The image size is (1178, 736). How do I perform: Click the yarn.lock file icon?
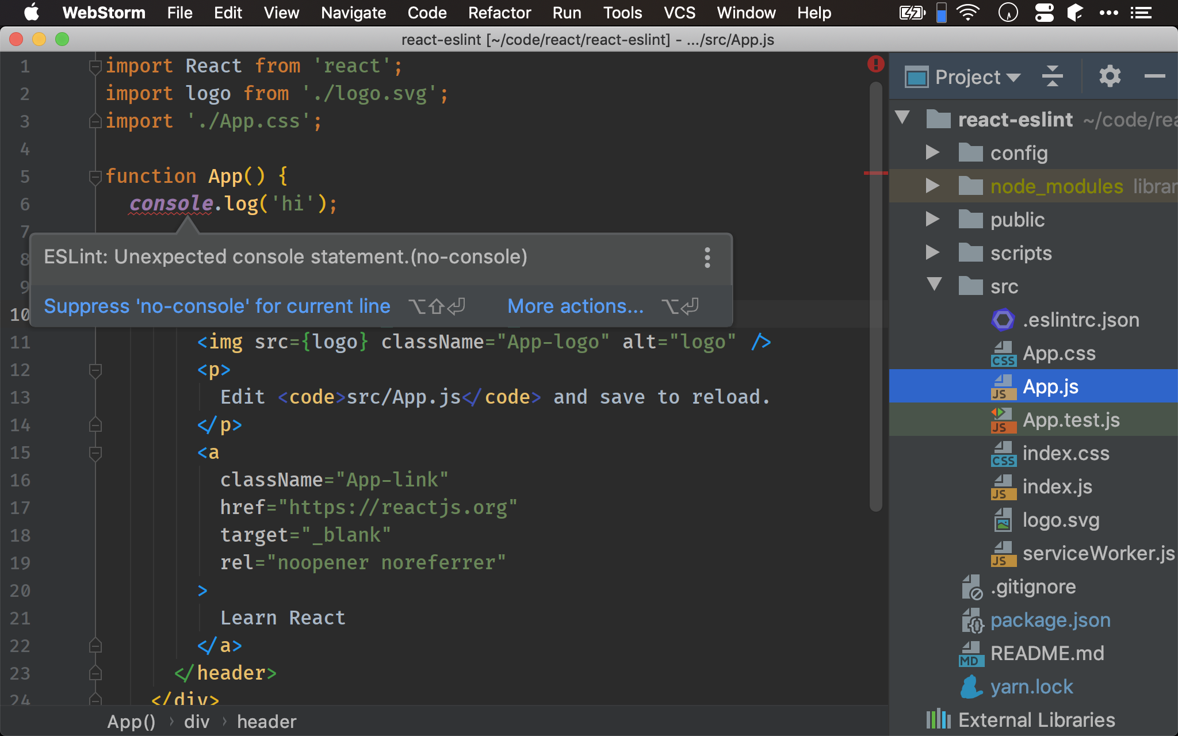pos(971,687)
